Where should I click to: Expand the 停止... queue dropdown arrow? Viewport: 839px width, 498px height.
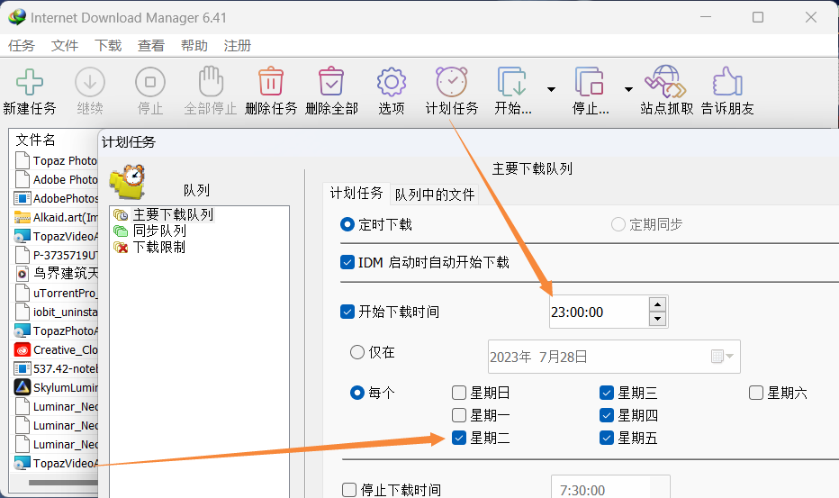click(628, 89)
